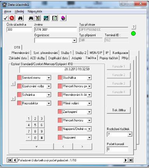Image resolution: width=149 pixels, height=168 pixels.
Task: Click the small right arrow beside Schránka
Action: [13, 99]
